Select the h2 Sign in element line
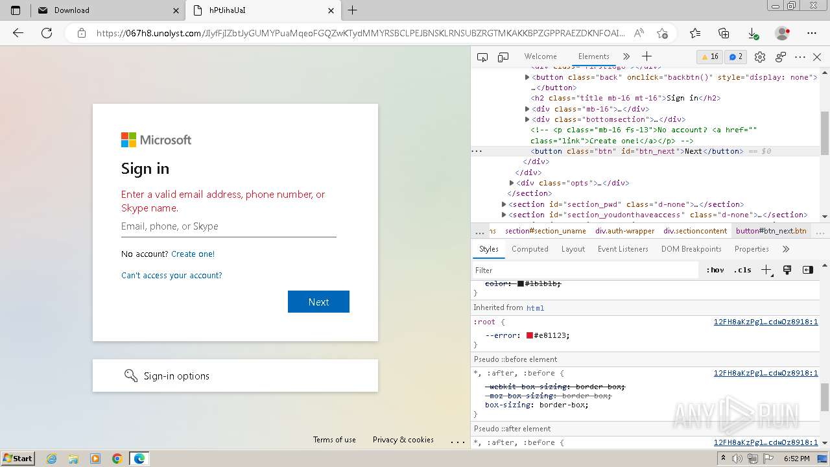 (x=625, y=98)
